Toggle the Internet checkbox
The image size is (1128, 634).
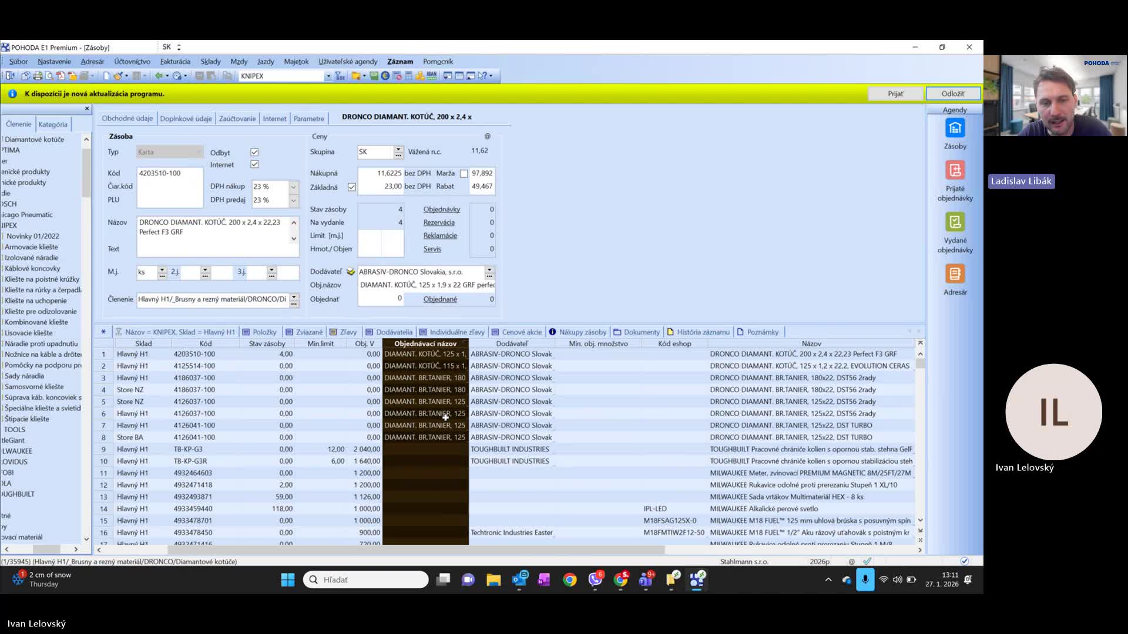(x=254, y=164)
